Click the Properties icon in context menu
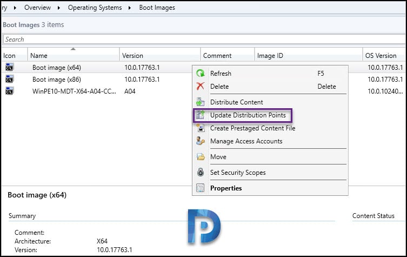The width and height of the screenshot is (407, 257). (x=201, y=188)
